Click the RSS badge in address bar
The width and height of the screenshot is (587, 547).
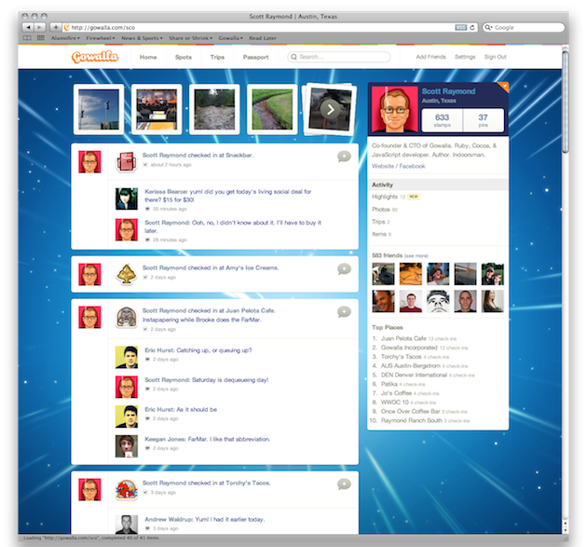click(461, 27)
